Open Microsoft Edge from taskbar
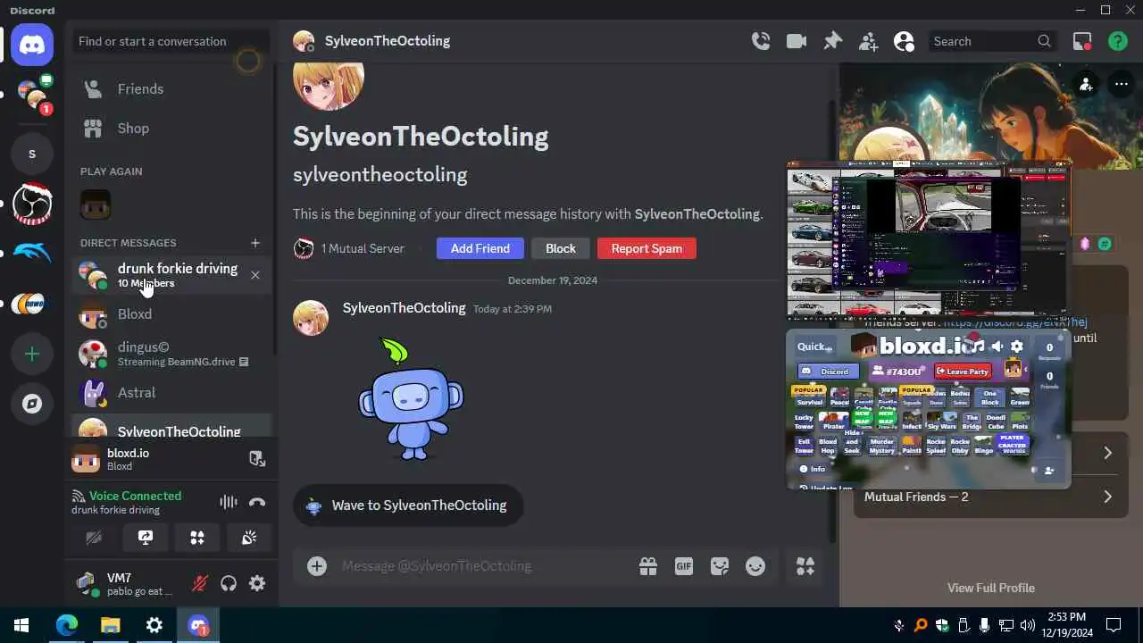The image size is (1143, 643). (67, 625)
